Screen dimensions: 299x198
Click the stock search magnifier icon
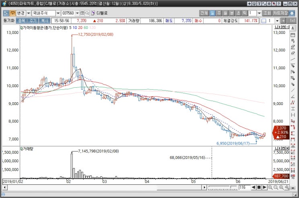click(x=87, y=13)
